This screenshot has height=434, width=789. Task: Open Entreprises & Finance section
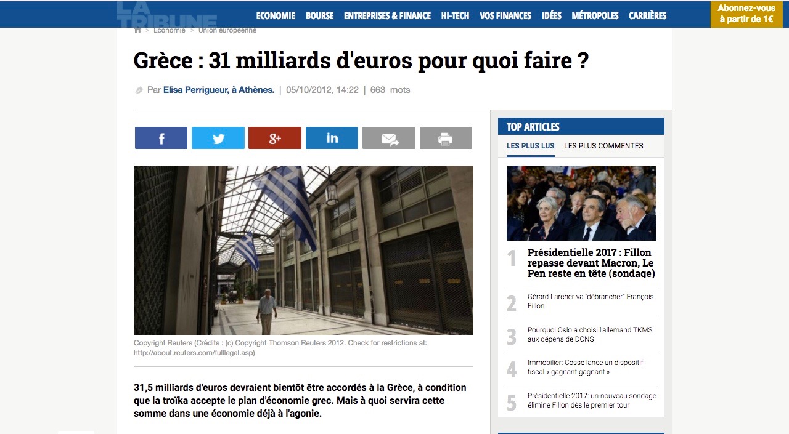tap(387, 15)
